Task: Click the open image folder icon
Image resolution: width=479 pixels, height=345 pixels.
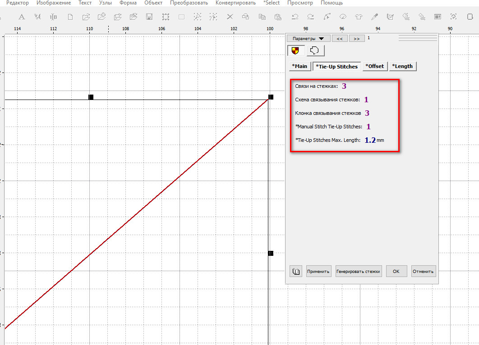Action: click(134, 17)
